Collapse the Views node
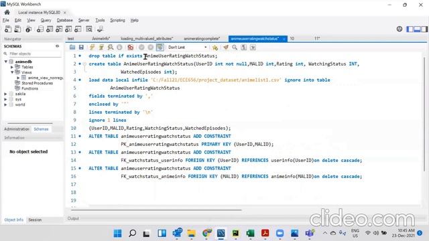 coord(12,72)
